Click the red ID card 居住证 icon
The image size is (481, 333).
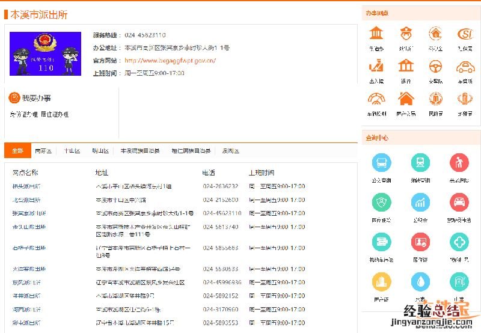(420, 242)
